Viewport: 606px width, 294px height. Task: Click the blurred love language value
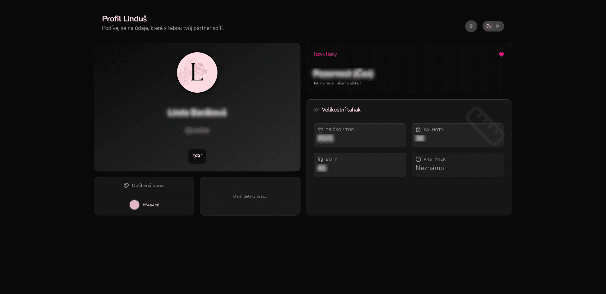343,74
